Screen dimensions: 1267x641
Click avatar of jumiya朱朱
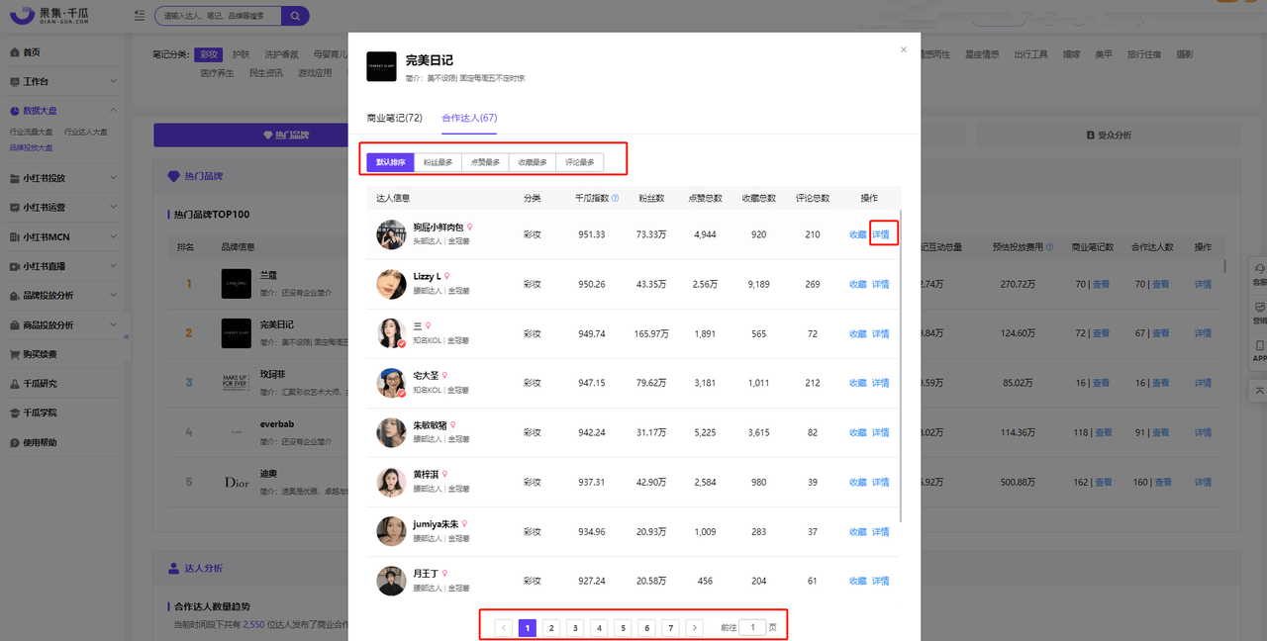pos(391,531)
